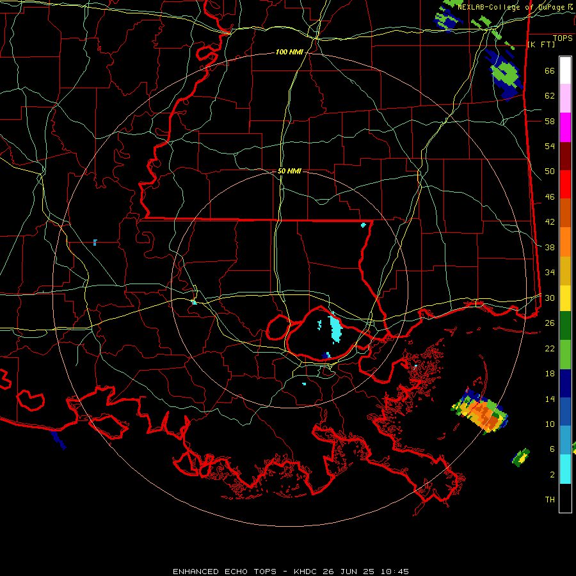Click the light pink 62 kft legend swatch
Screen dimensions: 576x576
tap(565, 99)
